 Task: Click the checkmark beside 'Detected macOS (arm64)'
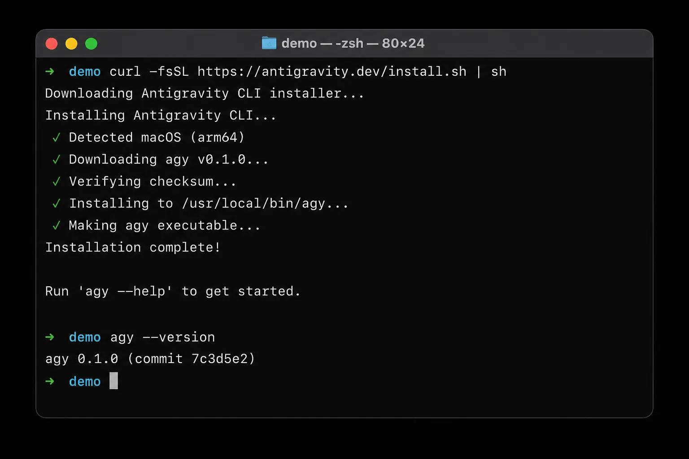tap(57, 138)
